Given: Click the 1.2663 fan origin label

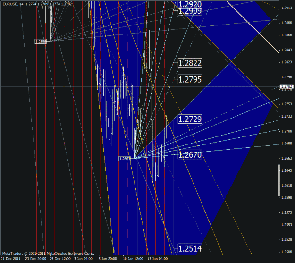Looking at the screenshot, I should (x=125, y=159).
